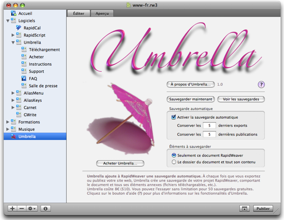Select the GWrite page label
Viewport: 284px width, 220px height.
(30, 115)
